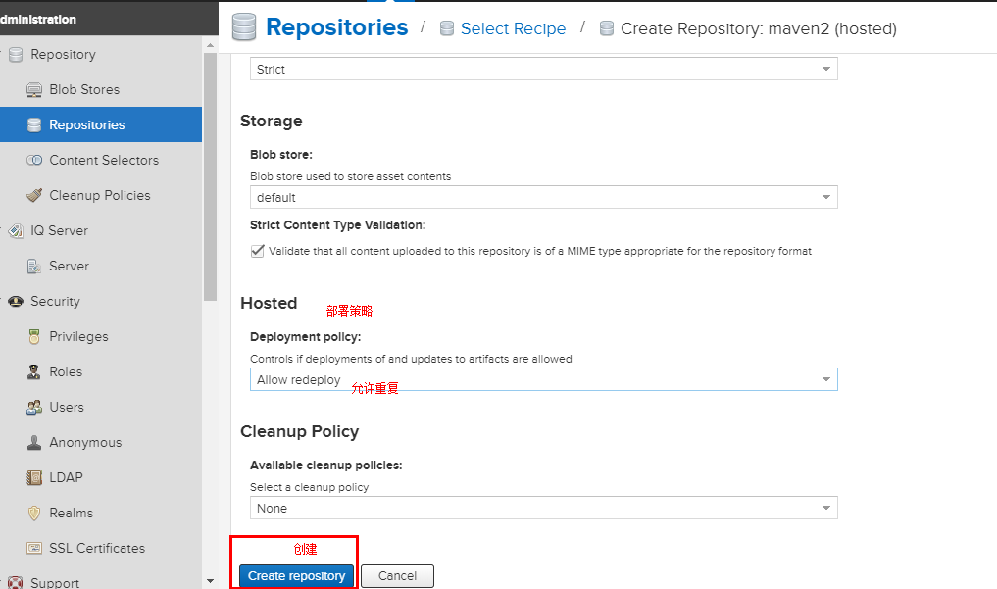997x589 pixels.
Task: Click the Roles icon in sidebar
Action: [x=34, y=372]
